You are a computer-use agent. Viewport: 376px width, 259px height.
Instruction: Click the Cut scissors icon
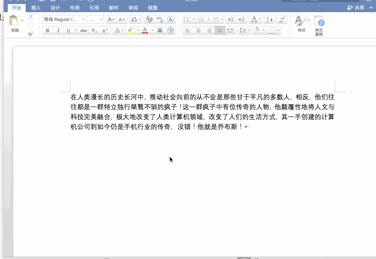(31, 17)
